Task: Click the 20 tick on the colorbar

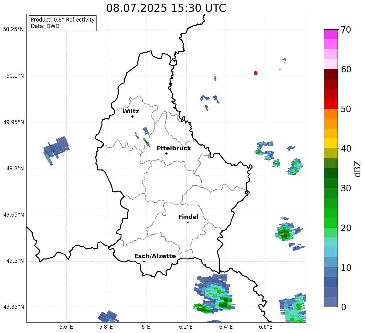Action: [346, 228]
